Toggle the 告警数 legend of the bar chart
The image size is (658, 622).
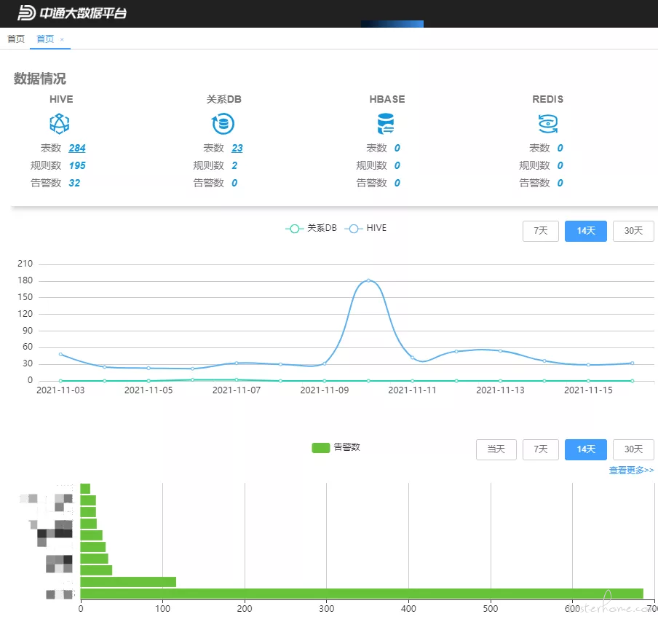tap(336, 448)
